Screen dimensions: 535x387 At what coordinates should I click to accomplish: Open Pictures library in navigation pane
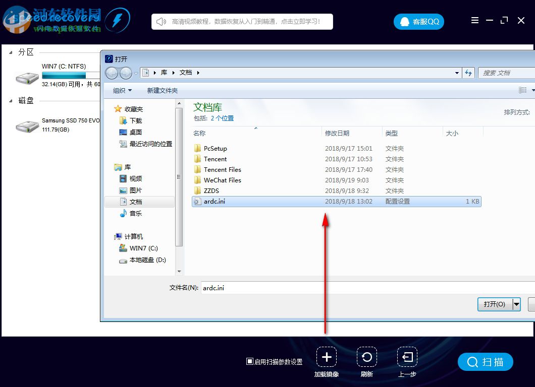131,190
